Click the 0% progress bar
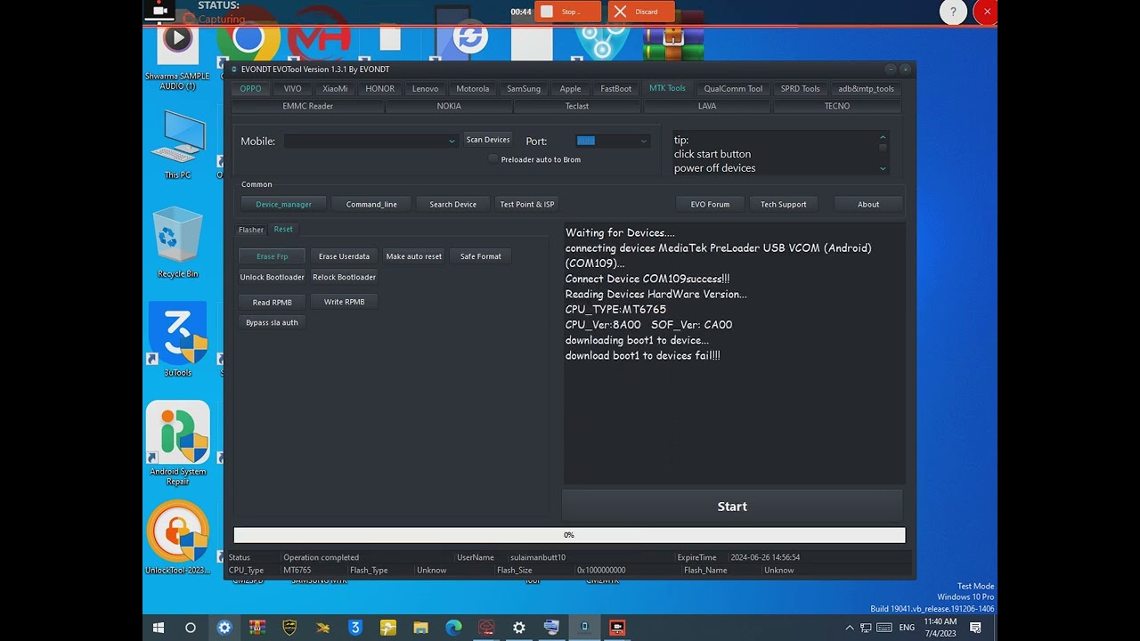1140x641 pixels. click(569, 535)
